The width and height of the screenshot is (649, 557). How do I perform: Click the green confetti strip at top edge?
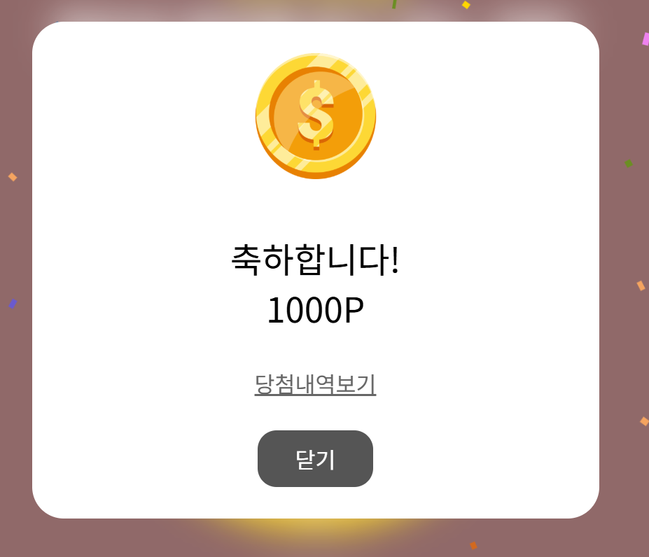[394, 4]
